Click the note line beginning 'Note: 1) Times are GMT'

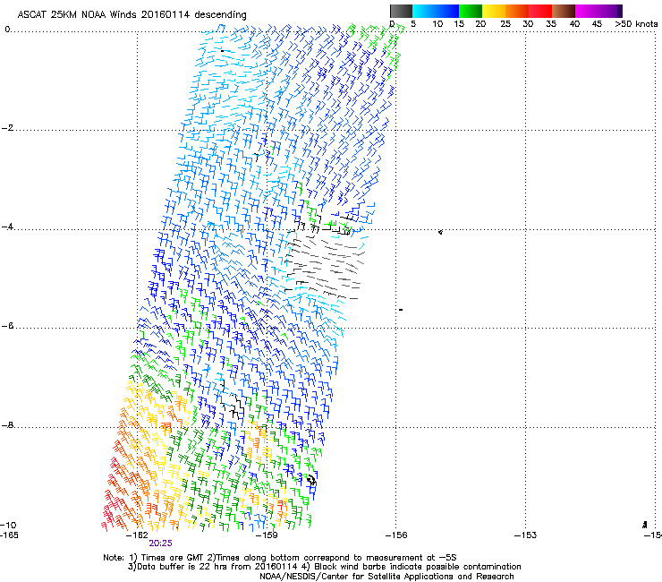coord(280,558)
